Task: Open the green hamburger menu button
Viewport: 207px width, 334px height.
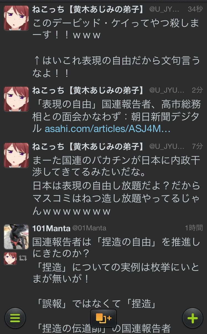Action: coord(15,318)
